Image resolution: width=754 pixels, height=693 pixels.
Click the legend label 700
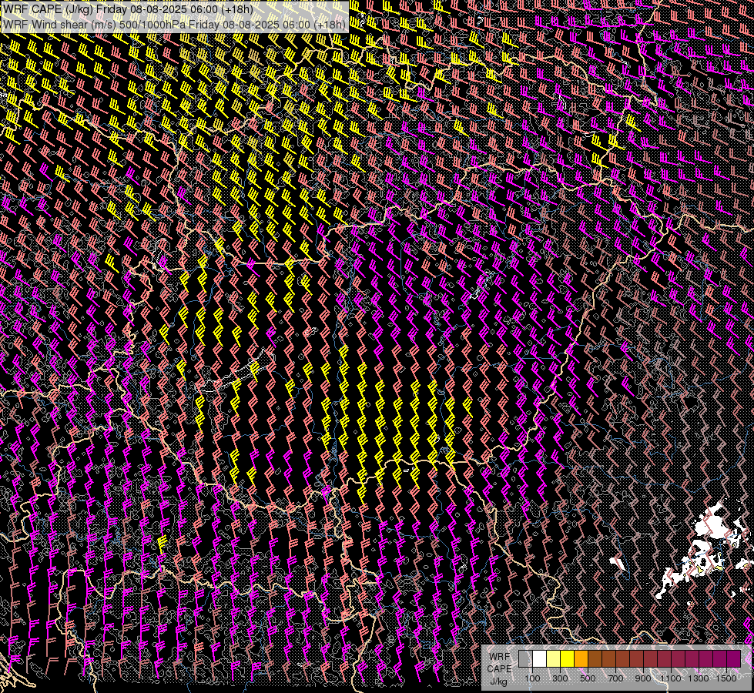(615, 678)
